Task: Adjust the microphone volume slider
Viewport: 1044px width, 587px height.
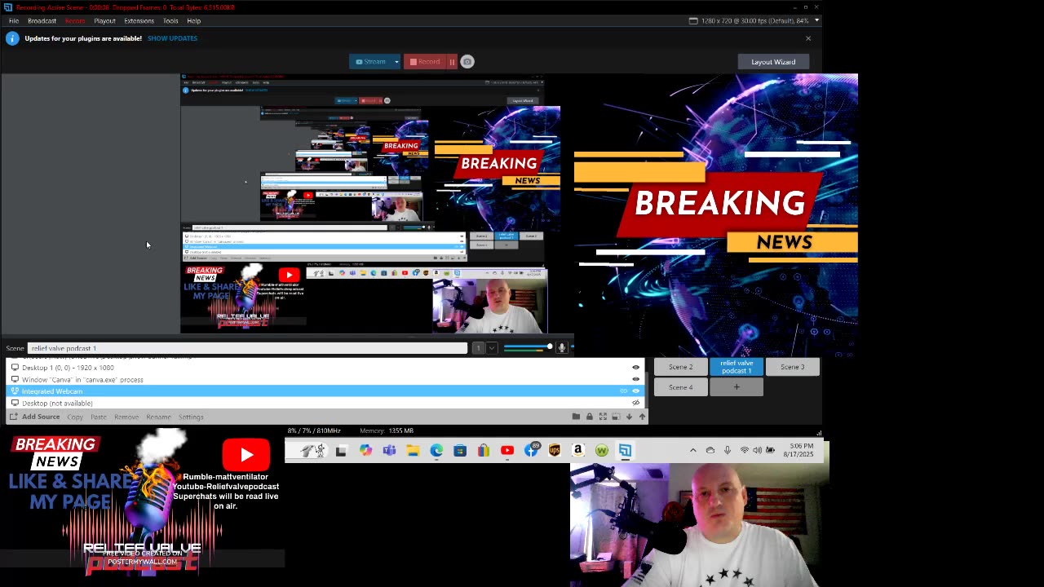Action: pos(528,348)
